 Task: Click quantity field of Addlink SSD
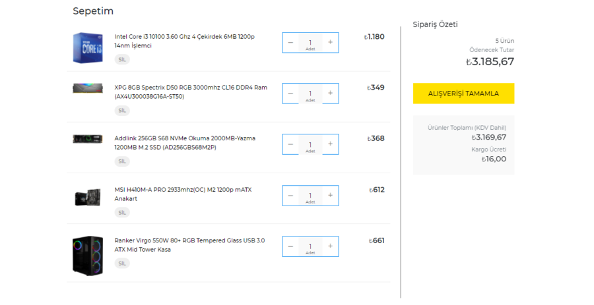click(x=310, y=144)
